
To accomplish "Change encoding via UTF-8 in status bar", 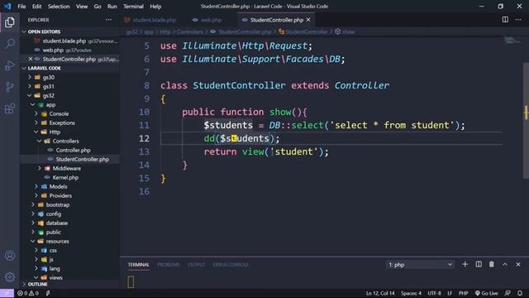I will click(x=434, y=293).
